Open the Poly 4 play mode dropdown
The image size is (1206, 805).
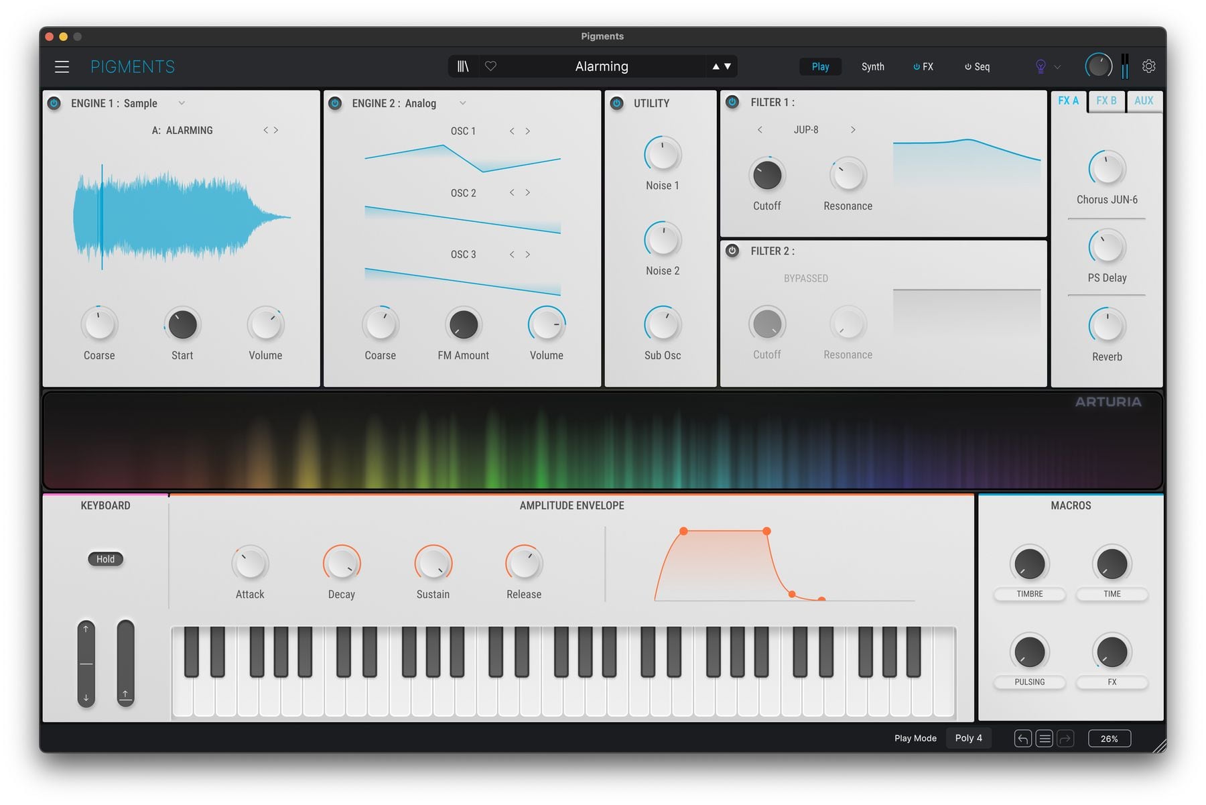pos(968,738)
